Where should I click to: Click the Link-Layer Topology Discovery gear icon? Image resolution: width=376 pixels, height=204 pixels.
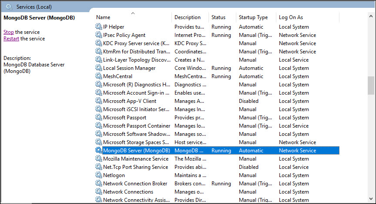point(98,59)
